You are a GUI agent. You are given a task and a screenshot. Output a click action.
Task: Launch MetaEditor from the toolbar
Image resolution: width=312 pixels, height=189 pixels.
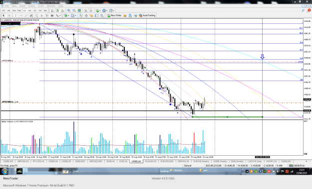[x=125, y=15]
